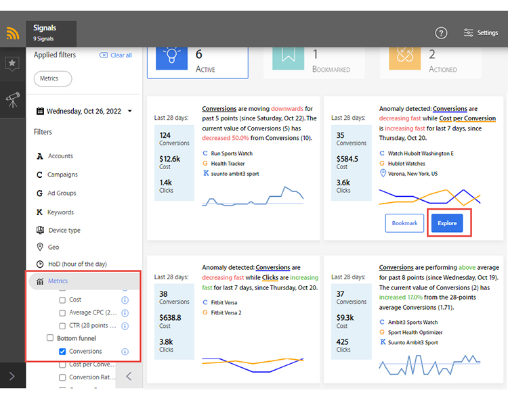Click the Clear all link
Viewport: 508px width, 399px height.
coord(121,55)
